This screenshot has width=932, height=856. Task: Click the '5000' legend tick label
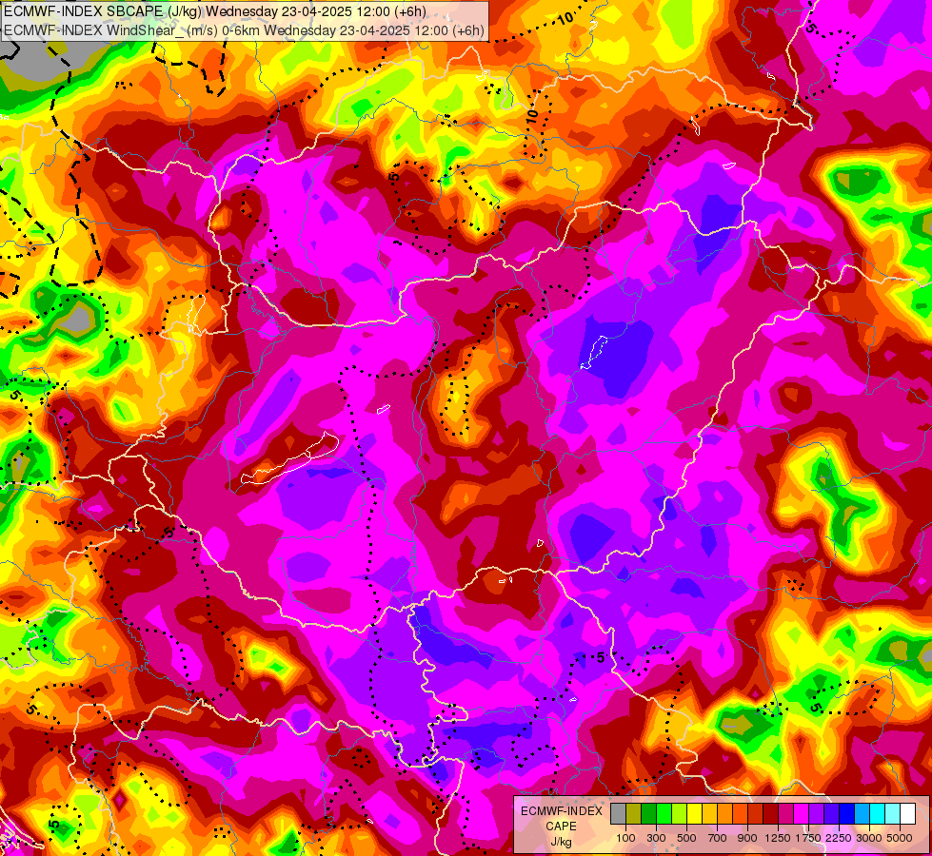[x=900, y=838]
